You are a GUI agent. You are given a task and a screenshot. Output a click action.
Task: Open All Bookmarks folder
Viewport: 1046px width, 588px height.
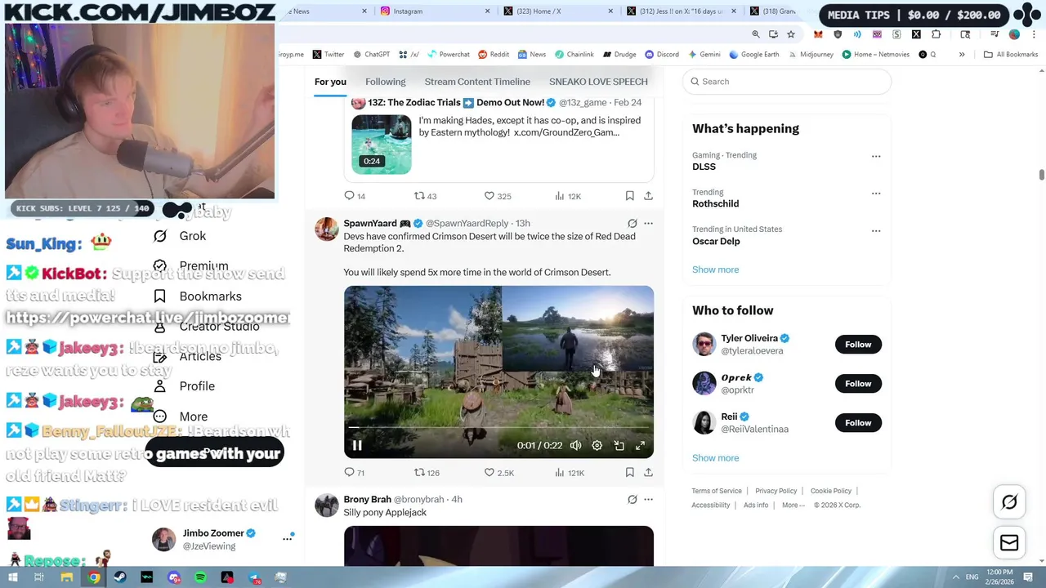click(x=1011, y=55)
